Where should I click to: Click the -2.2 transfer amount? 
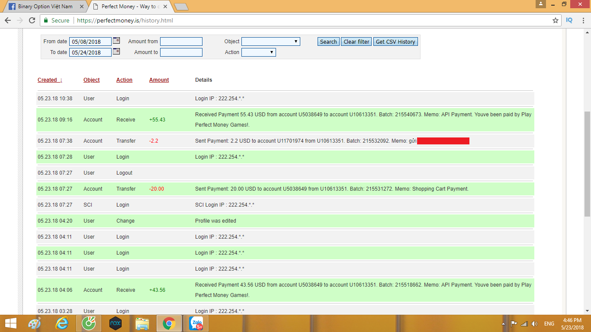click(154, 141)
